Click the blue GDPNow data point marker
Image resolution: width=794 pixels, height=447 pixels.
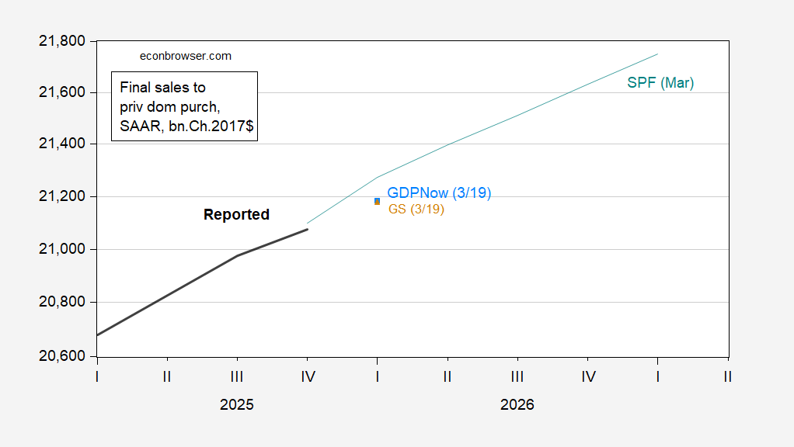(377, 199)
